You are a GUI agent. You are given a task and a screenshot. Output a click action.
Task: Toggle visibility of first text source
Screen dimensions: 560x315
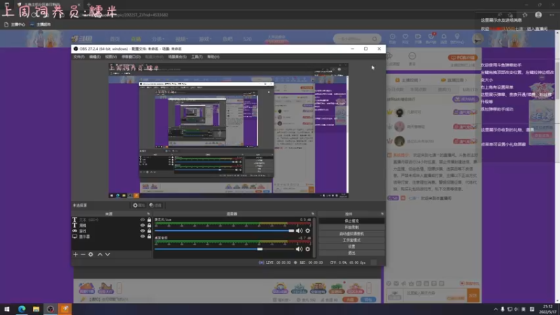click(143, 220)
